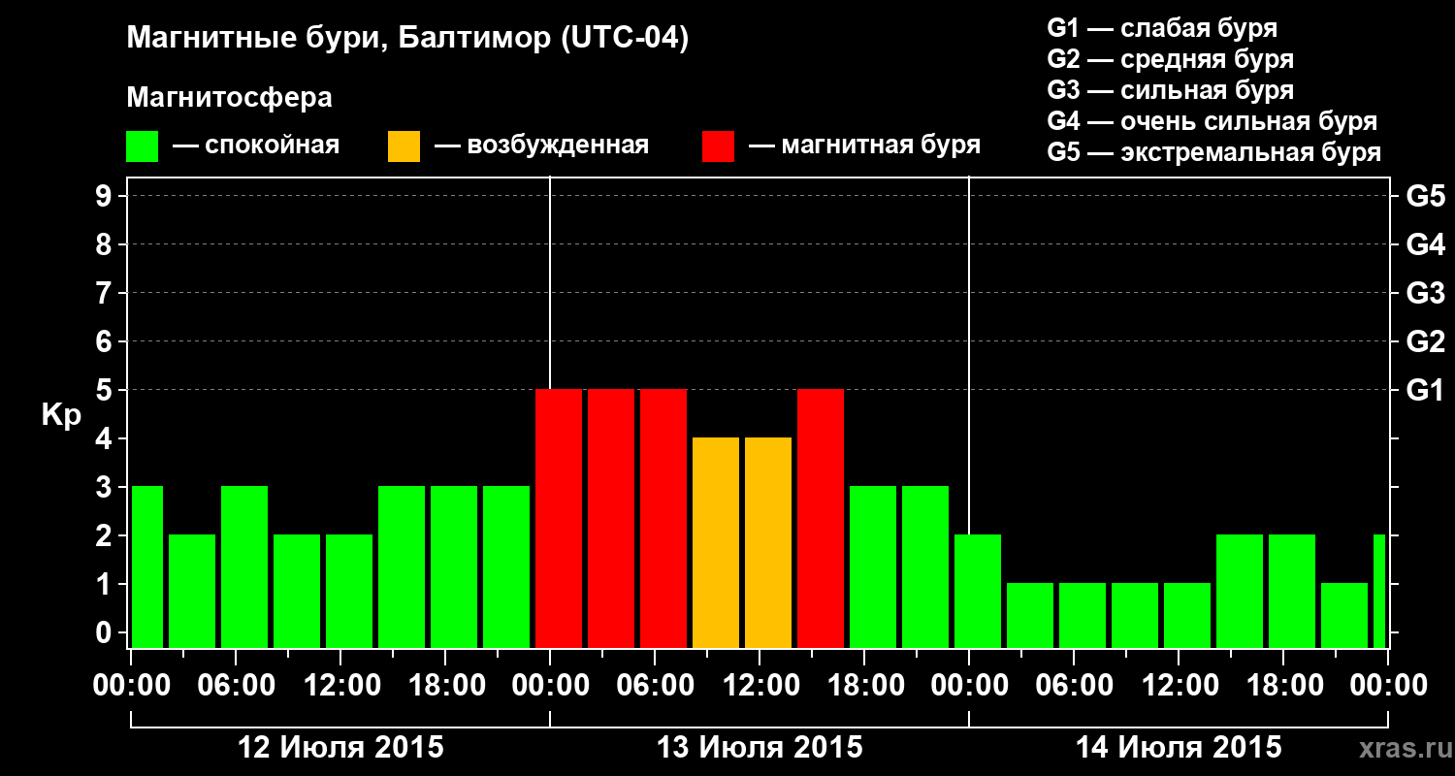Click the '12:00' time label under 13 Июля
The image size is (1455, 776).
pos(760,685)
